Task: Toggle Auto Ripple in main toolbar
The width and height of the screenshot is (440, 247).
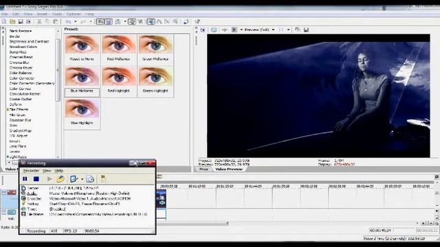Action: click(118, 21)
